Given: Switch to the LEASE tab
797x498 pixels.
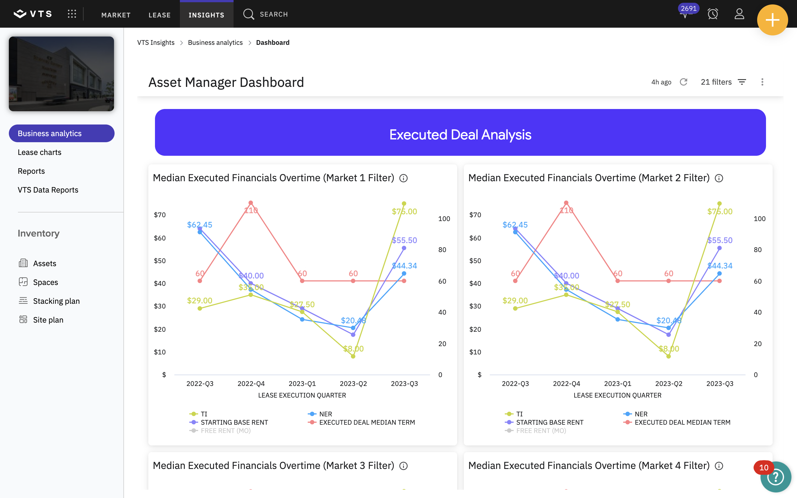Looking at the screenshot, I should 159,15.
